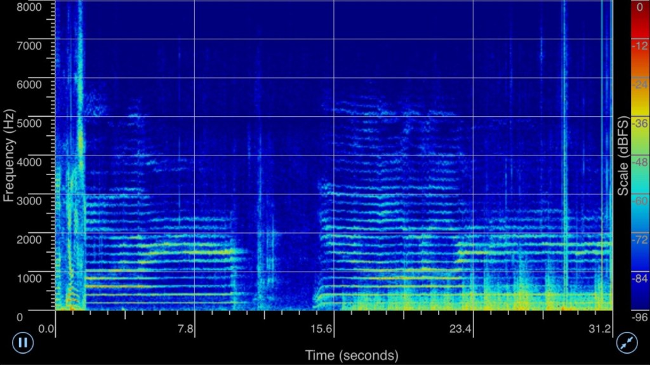
Task: Tap the expand arrows fullscreen icon
Action: click(x=627, y=343)
